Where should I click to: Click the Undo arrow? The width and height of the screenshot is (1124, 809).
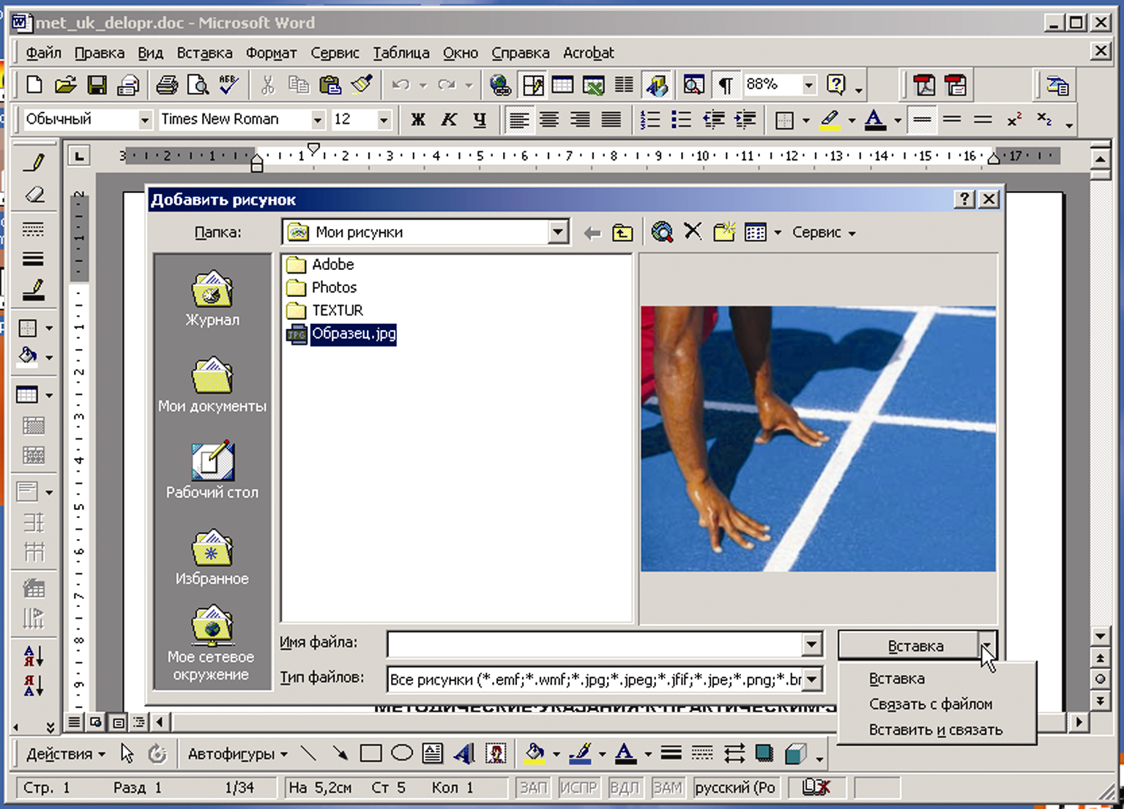click(400, 86)
